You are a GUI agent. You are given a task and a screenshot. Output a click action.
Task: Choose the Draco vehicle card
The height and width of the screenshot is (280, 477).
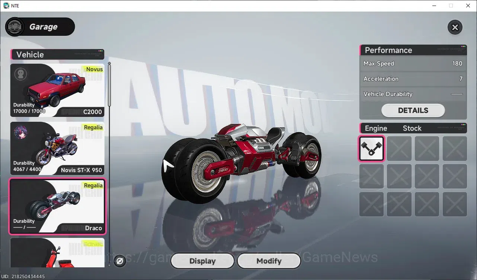[57, 206]
